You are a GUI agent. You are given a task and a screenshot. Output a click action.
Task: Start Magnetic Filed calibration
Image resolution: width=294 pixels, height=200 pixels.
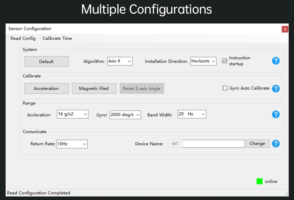[x=94, y=88]
